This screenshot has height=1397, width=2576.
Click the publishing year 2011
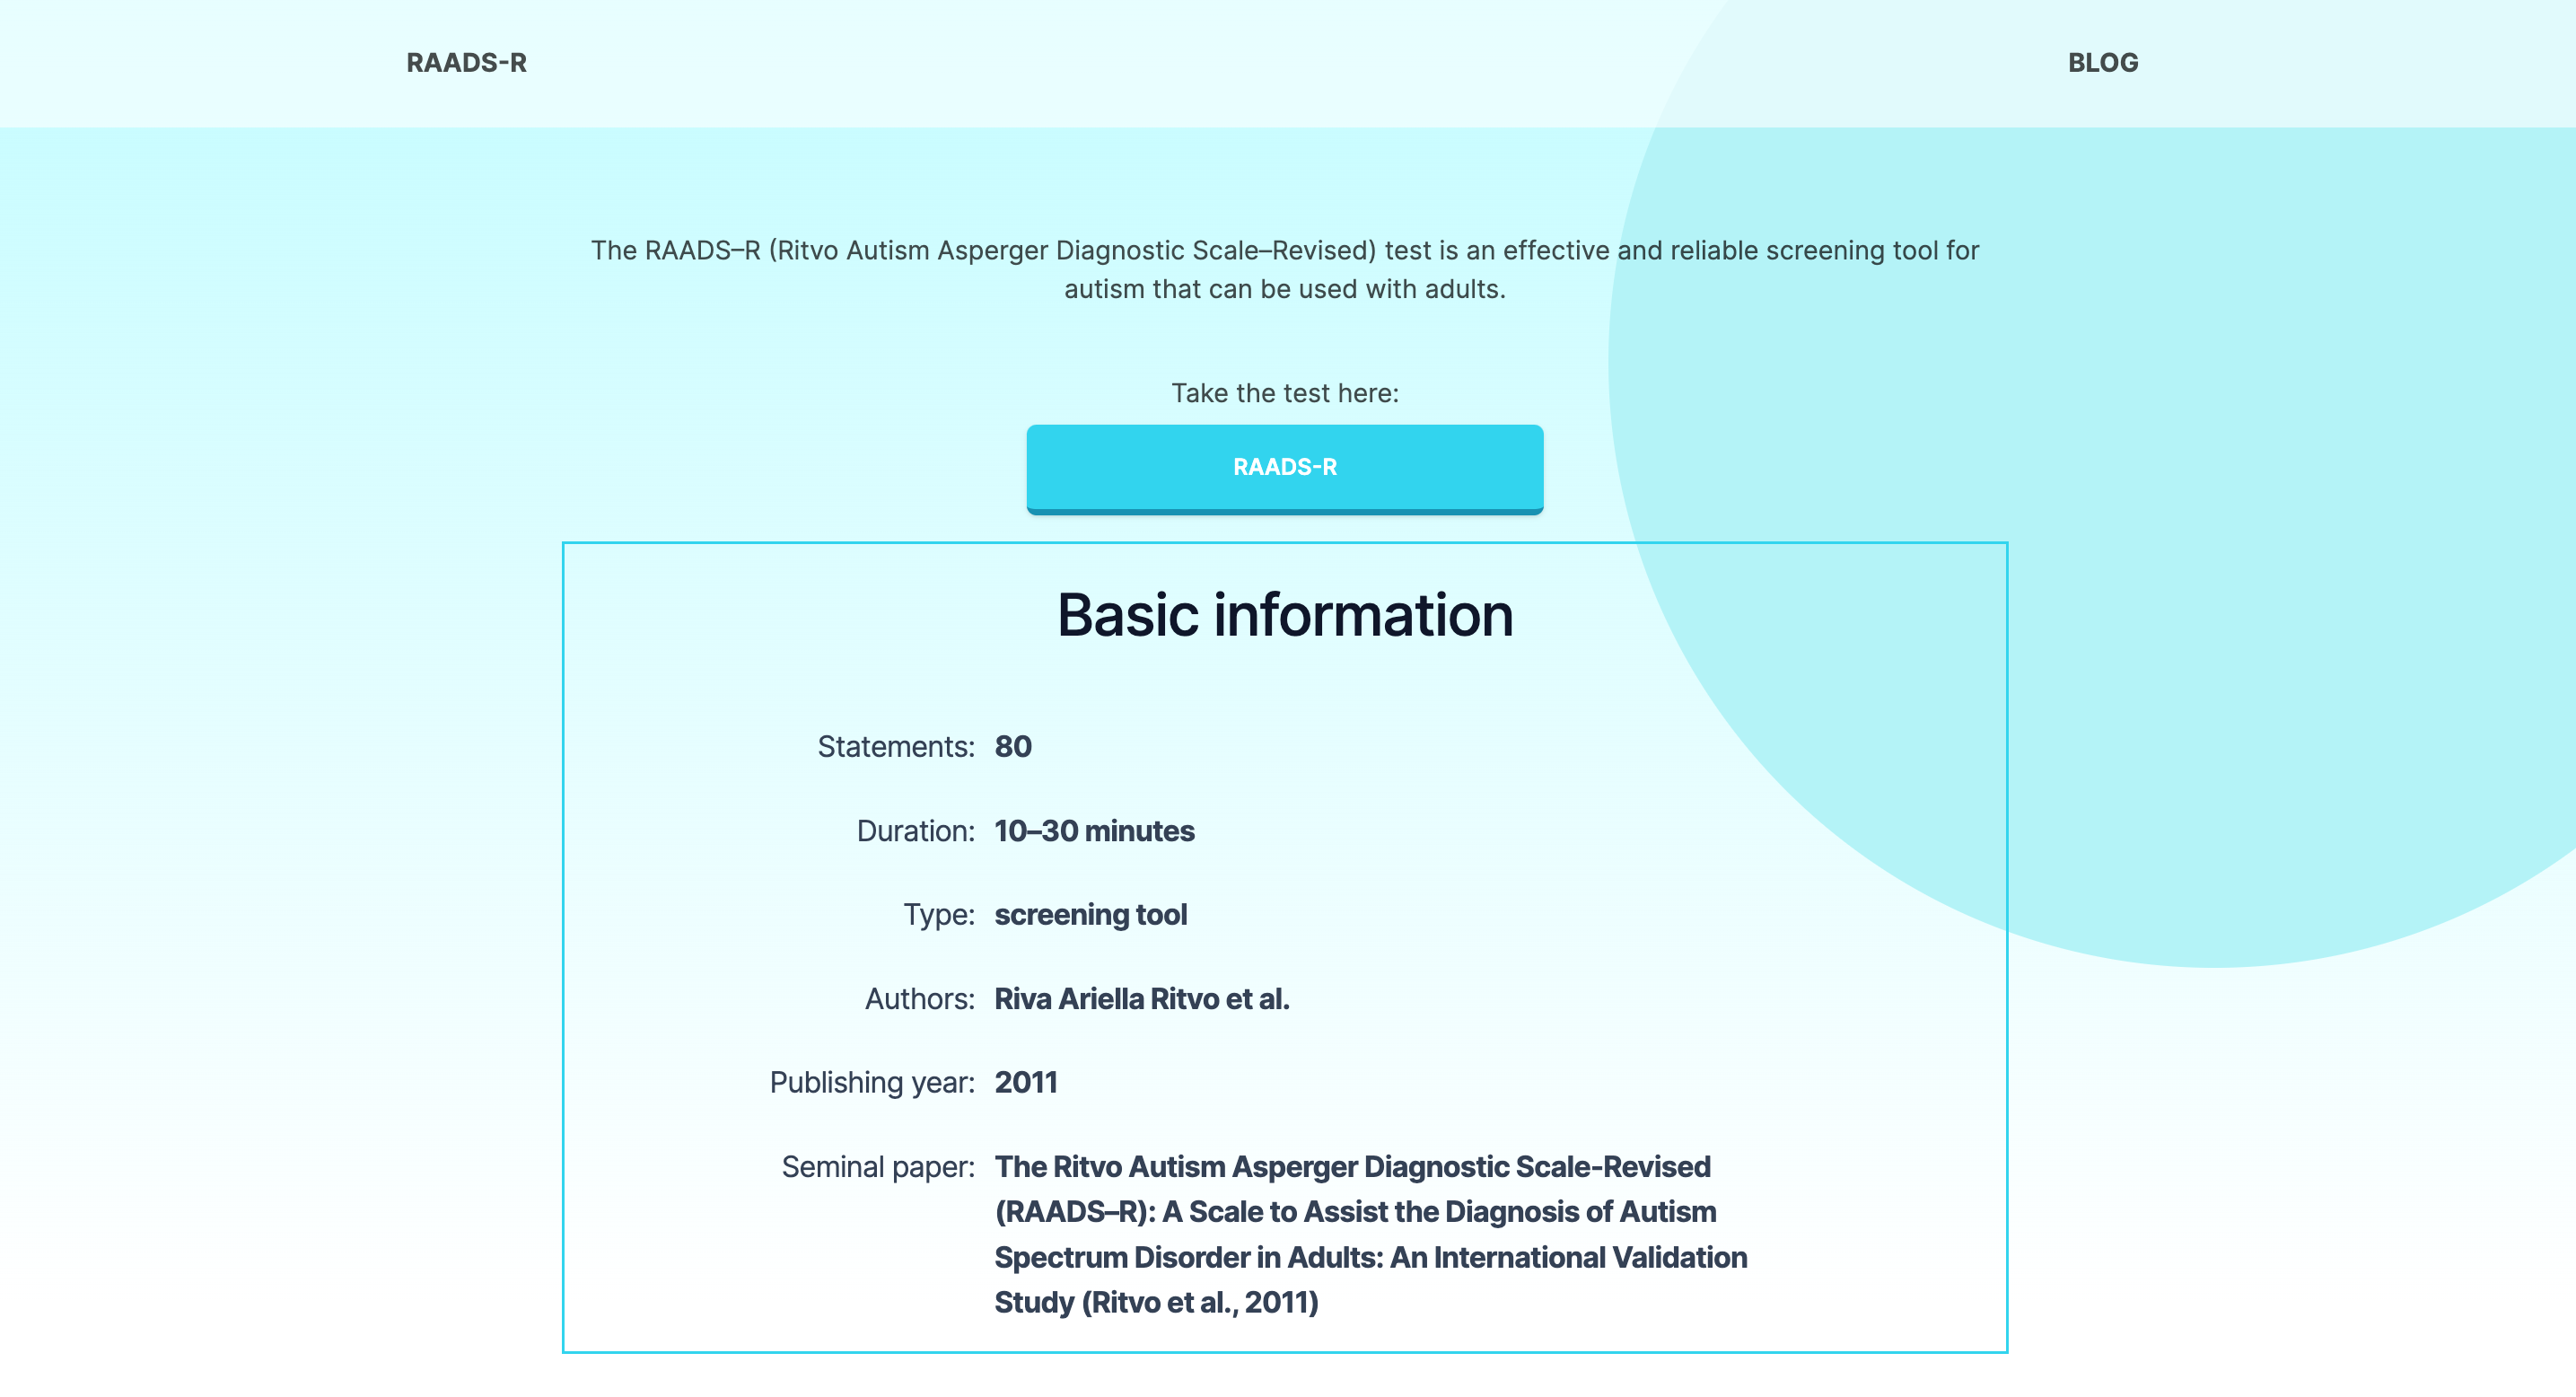(x=1026, y=1082)
